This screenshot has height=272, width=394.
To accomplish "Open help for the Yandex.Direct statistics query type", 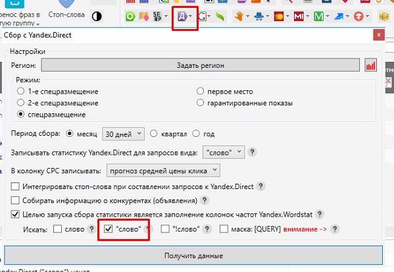I will click(x=253, y=152).
